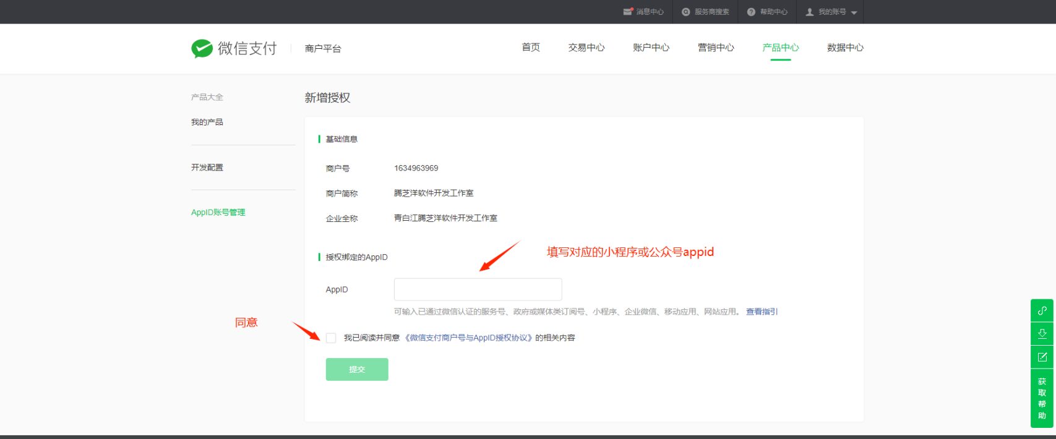1056x439 pixels.
Task: Tick the agreement checkbox 我已阅读并同意
Action: coord(331,338)
